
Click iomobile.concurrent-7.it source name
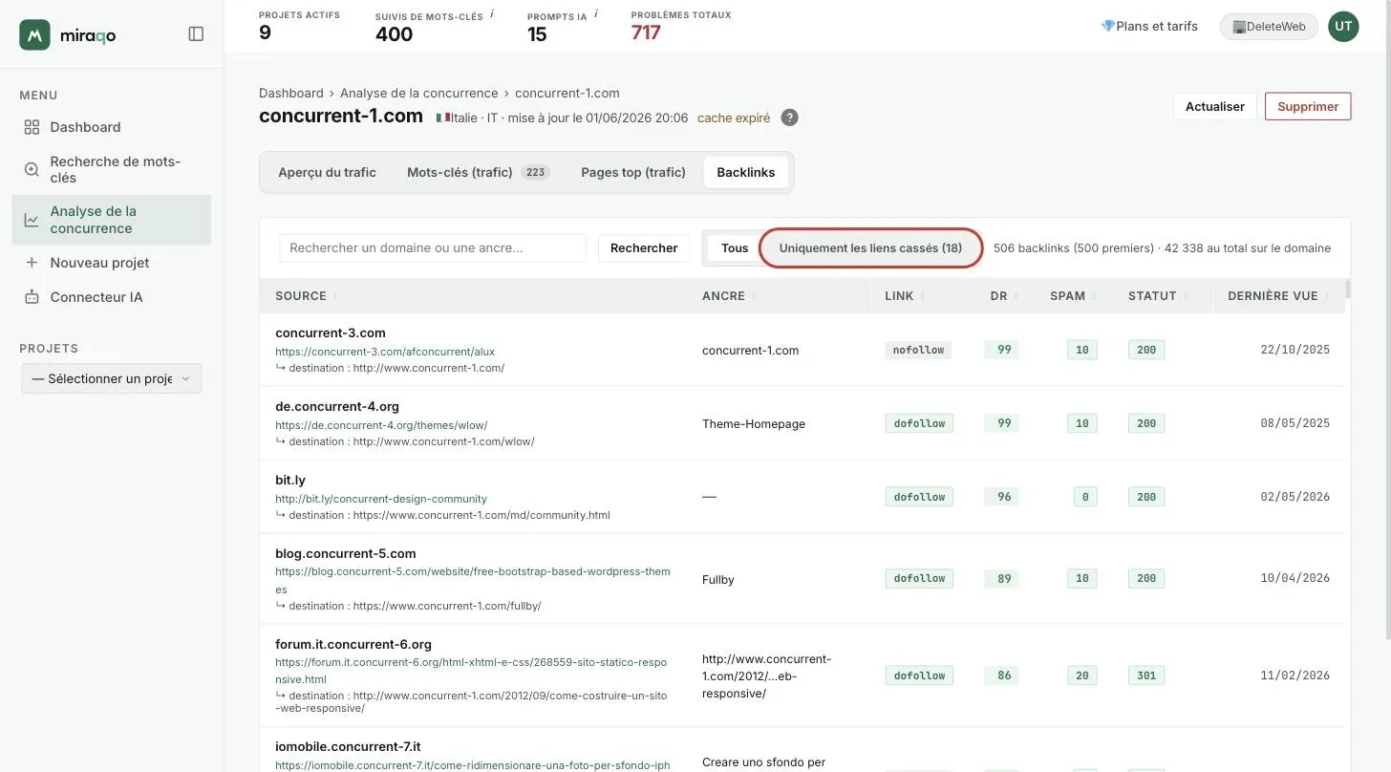click(348, 747)
